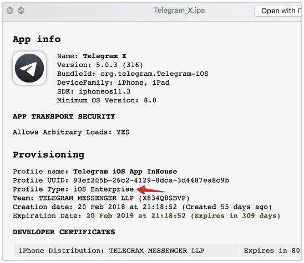304x263 pixels.
Task: Close the Quick Look preview window
Action: coord(10,11)
